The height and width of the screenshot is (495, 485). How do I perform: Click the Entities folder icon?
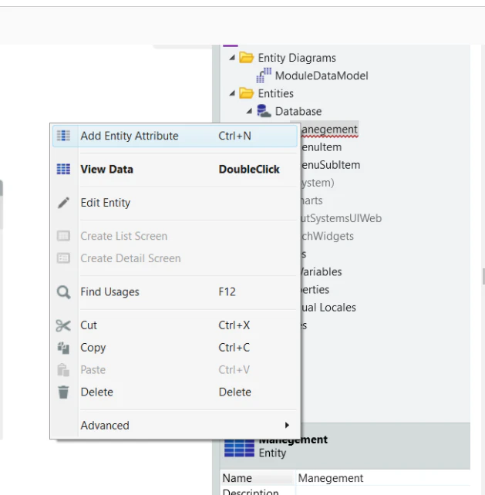coord(246,93)
